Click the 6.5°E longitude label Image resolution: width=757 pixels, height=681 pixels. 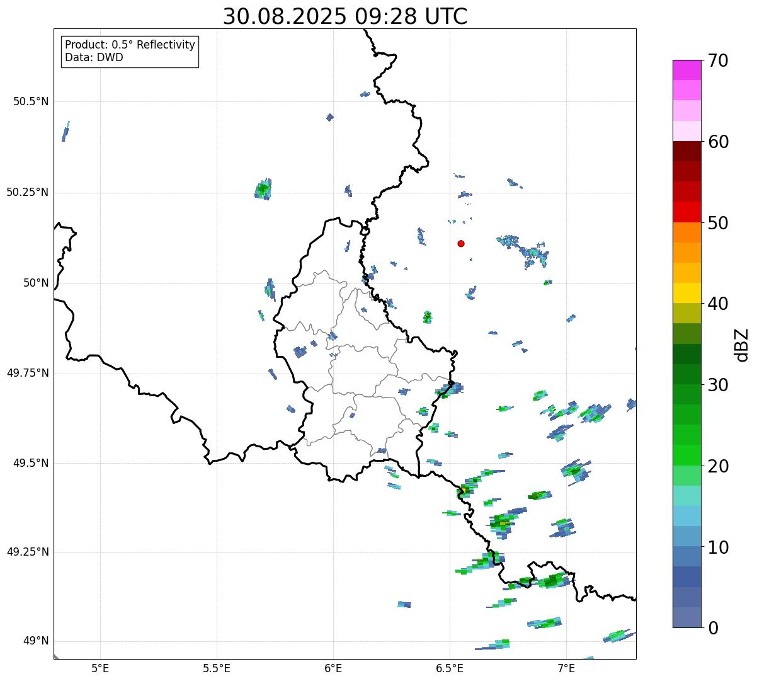tap(450, 668)
